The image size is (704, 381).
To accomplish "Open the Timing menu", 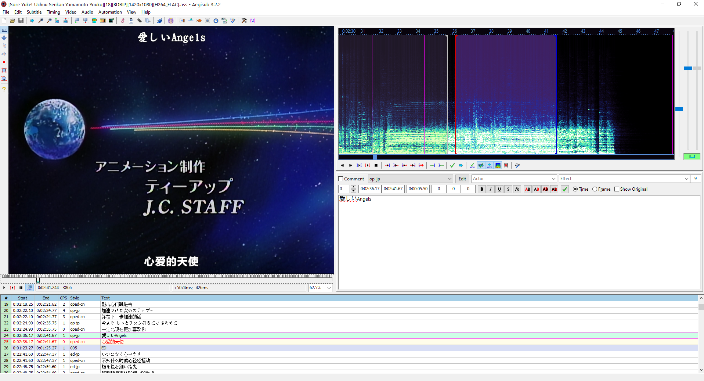I will coord(53,12).
